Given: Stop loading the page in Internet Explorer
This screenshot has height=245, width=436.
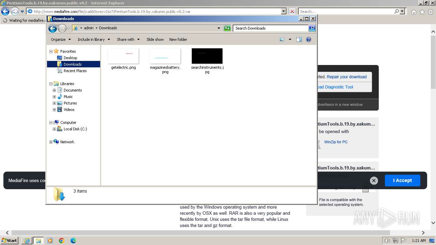Looking at the screenshot, I should (292, 11).
